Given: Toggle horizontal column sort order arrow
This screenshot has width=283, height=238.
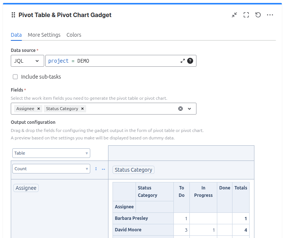Looking at the screenshot, I should click(103, 169).
